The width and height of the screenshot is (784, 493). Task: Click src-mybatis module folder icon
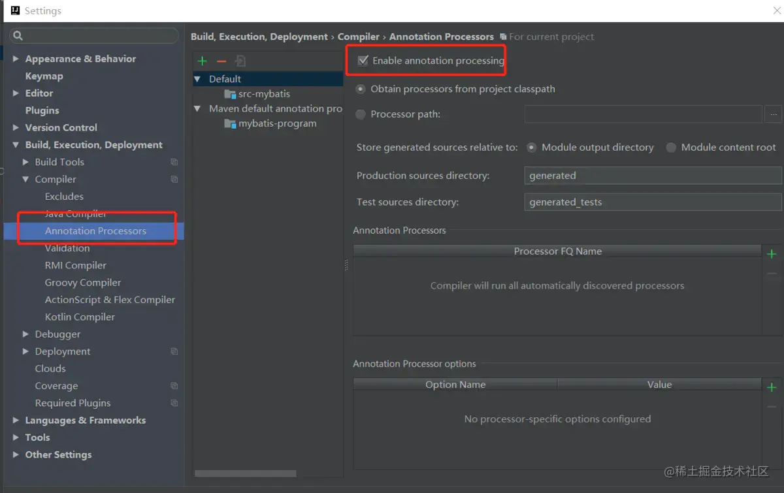tap(230, 94)
